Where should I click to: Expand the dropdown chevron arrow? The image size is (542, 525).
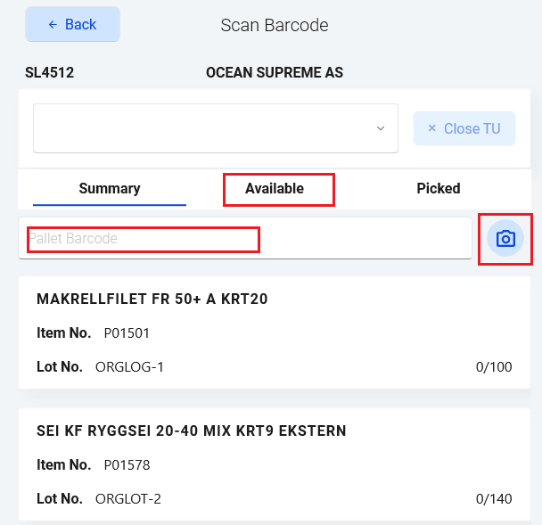[381, 128]
